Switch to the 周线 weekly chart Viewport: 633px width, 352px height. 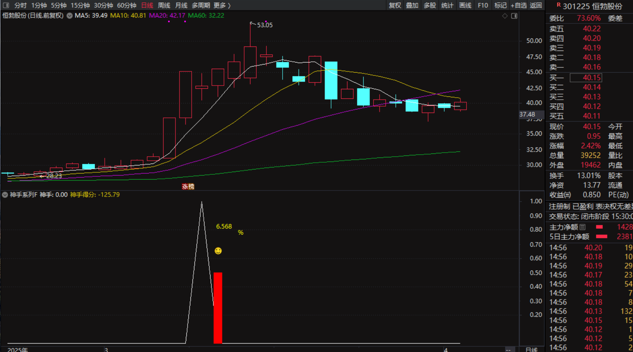coord(164,5)
